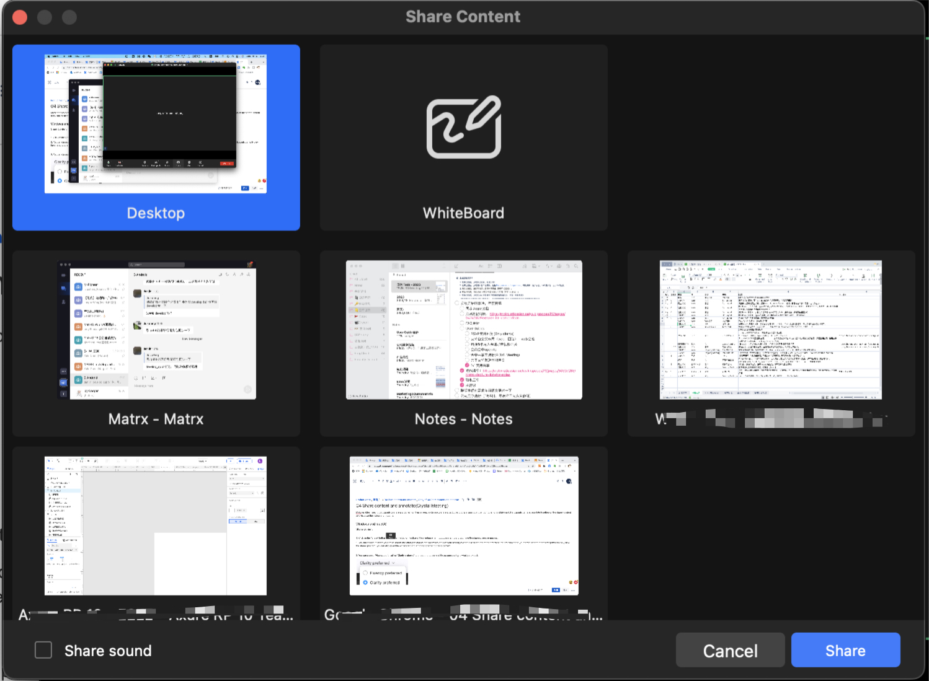Select the Google Chrome window thumbnail
Viewport: 929px width, 681px height.
pos(464,525)
